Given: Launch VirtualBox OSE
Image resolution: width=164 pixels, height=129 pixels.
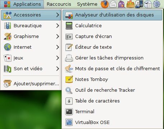Looking at the screenshot, I should click(x=112, y=123).
